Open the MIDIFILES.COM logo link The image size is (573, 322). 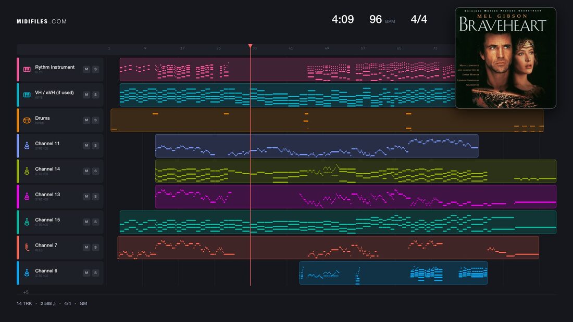(x=42, y=21)
